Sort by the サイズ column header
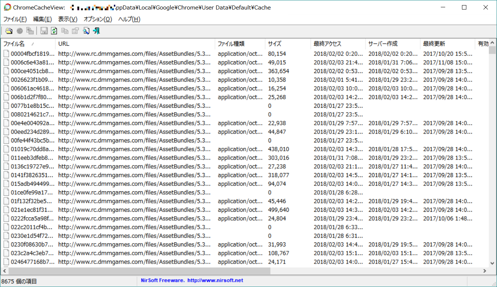The height and width of the screenshot is (287, 497). 288,44
